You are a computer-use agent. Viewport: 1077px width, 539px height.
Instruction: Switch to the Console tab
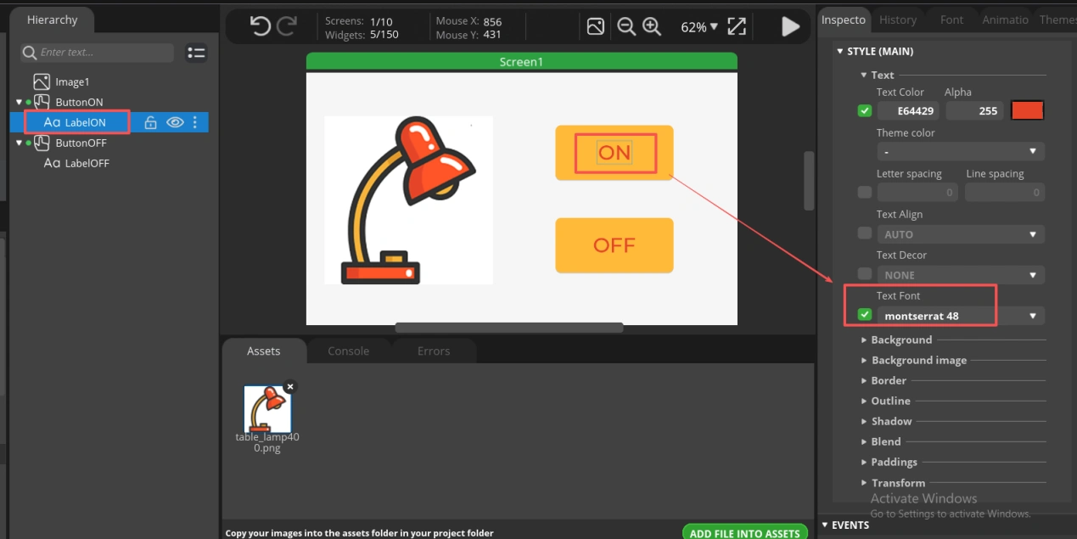pyautogui.click(x=348, y=351)
